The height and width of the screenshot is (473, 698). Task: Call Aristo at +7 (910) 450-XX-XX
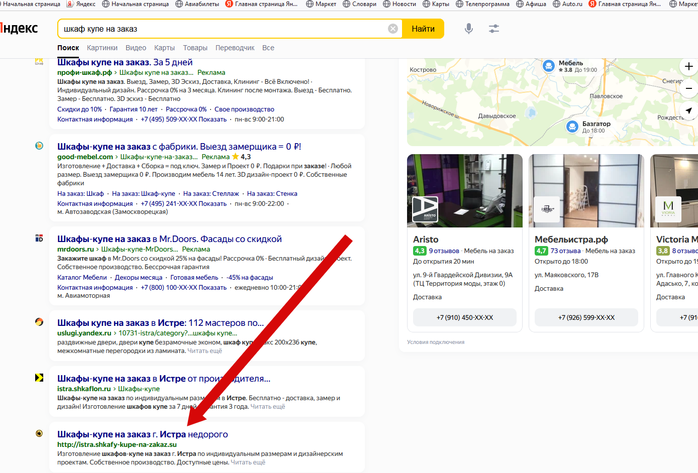click(465, 317)
